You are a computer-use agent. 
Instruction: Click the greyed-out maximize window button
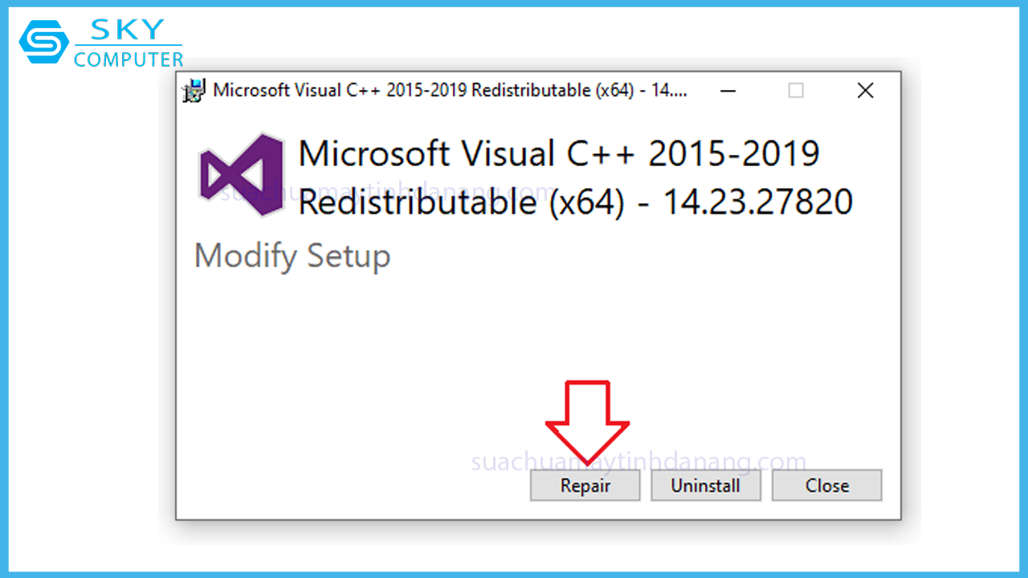(795, 91)
